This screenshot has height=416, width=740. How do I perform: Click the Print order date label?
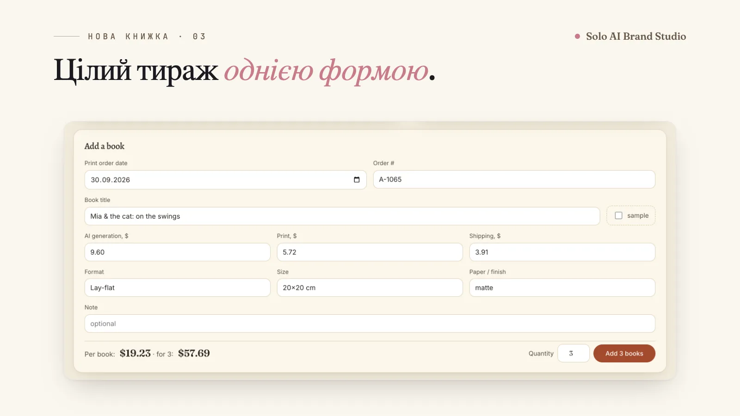106,163
